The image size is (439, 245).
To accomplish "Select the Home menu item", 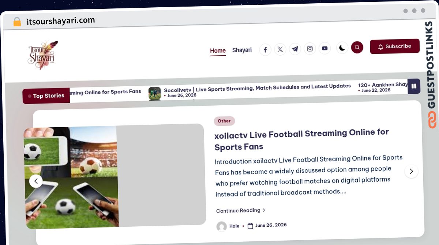I will coord(218,51).
